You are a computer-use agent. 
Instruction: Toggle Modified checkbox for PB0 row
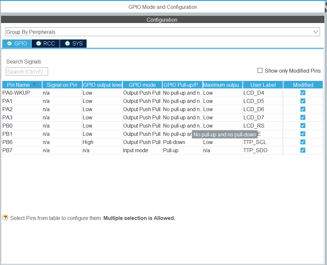[303, 126]
